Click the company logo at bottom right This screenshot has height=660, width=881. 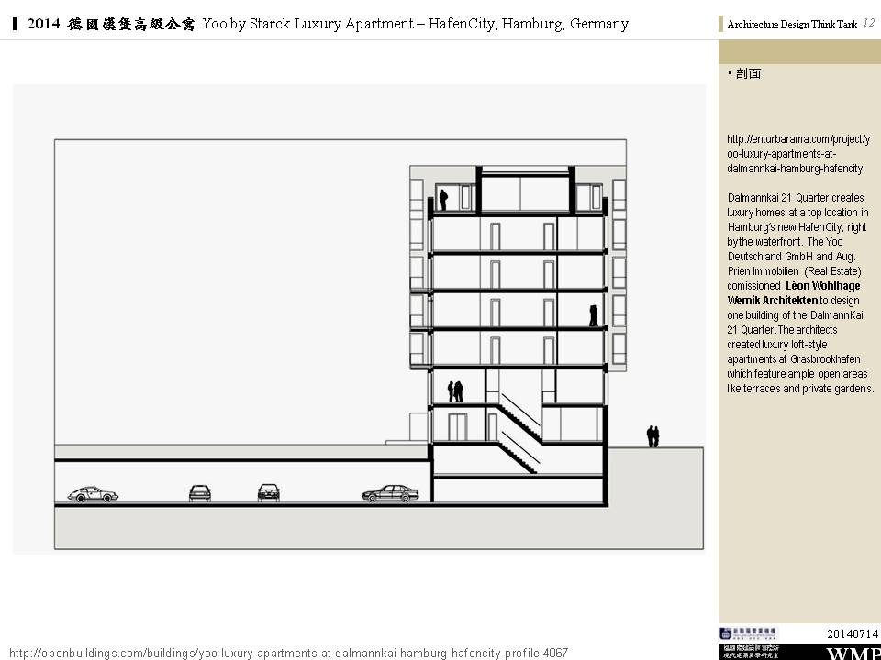click(748, 632)
